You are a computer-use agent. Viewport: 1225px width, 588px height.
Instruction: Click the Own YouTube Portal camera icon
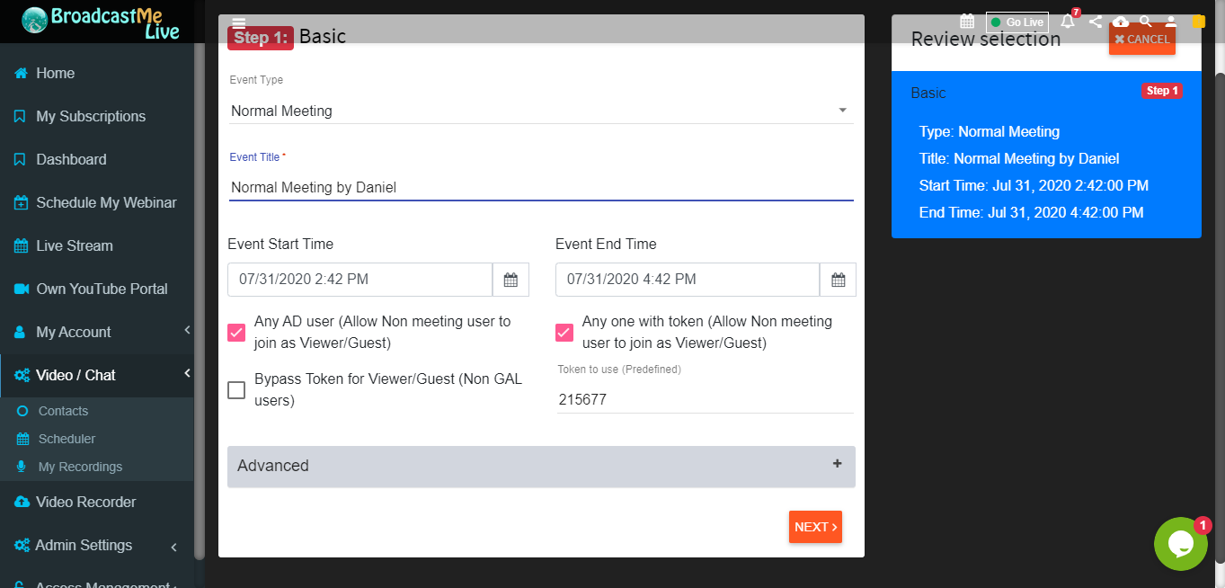click(21, 289)
